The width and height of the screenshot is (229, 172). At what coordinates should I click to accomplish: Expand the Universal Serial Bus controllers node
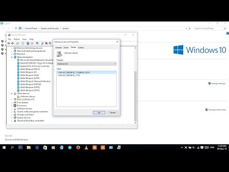(x=11, y=121)
